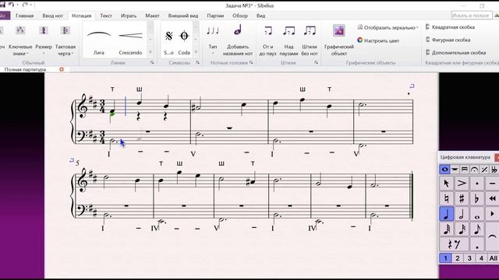Image resolution: width=499 pixels, height=280 pixels.
Task: Select keypad accidentals double-flat layout tab
Action: point(494,170)
